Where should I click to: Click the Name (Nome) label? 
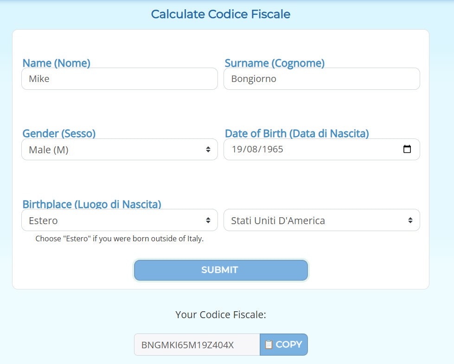57,63
